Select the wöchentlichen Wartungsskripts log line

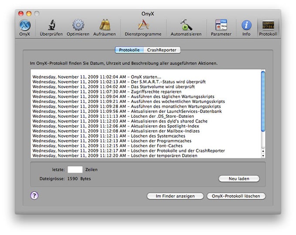click(x=128, y=101)
